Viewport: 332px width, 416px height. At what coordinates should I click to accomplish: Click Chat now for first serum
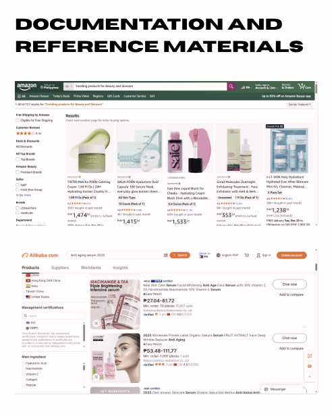[x=289, y=284]
